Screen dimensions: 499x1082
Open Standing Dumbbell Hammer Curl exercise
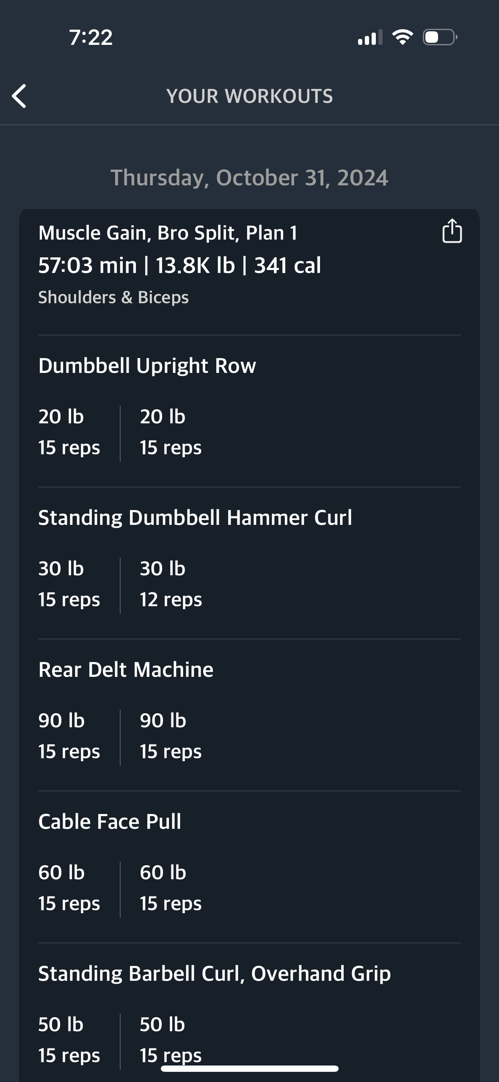[195, 518]
